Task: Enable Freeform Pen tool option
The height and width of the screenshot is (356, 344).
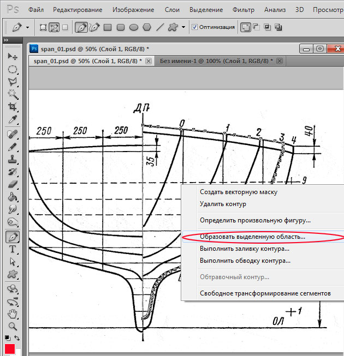Action: [93, 27]
